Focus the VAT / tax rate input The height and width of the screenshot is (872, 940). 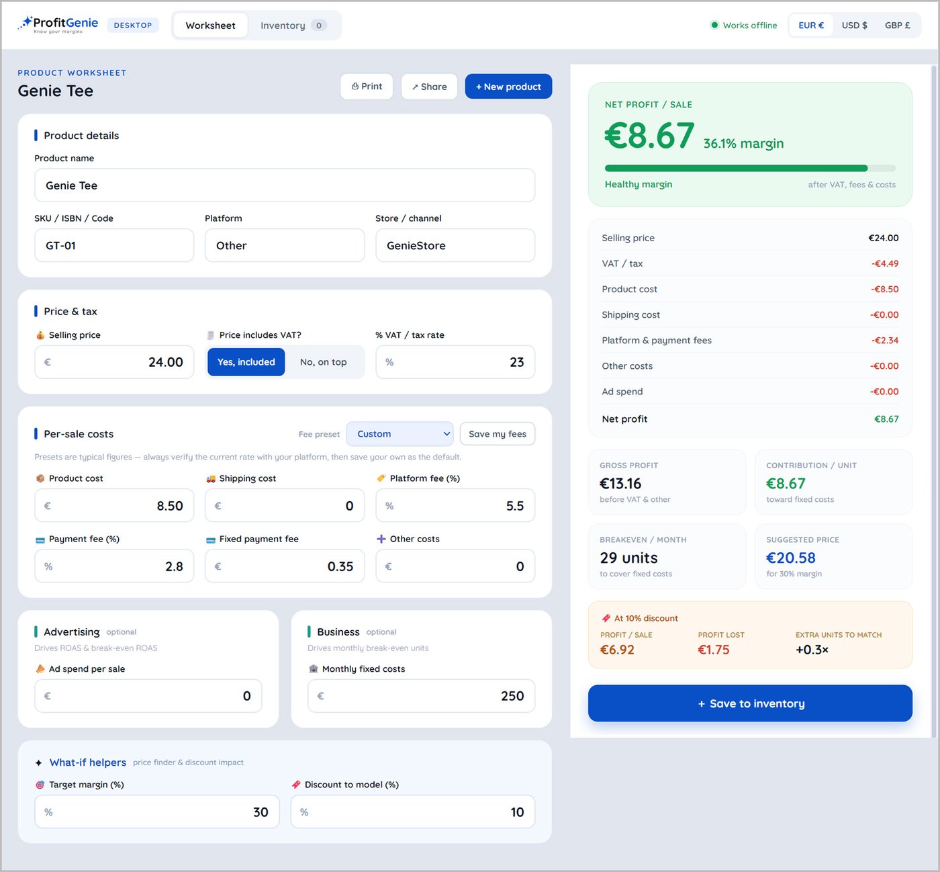point(455,362)
